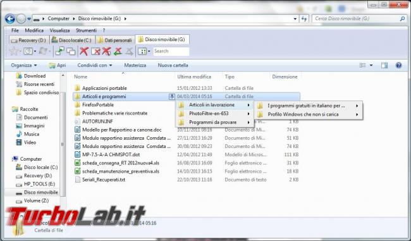Click the greyed Forward navigation arrow
The height and width of the screenshot is (241, 411).
tap(21, 18)
